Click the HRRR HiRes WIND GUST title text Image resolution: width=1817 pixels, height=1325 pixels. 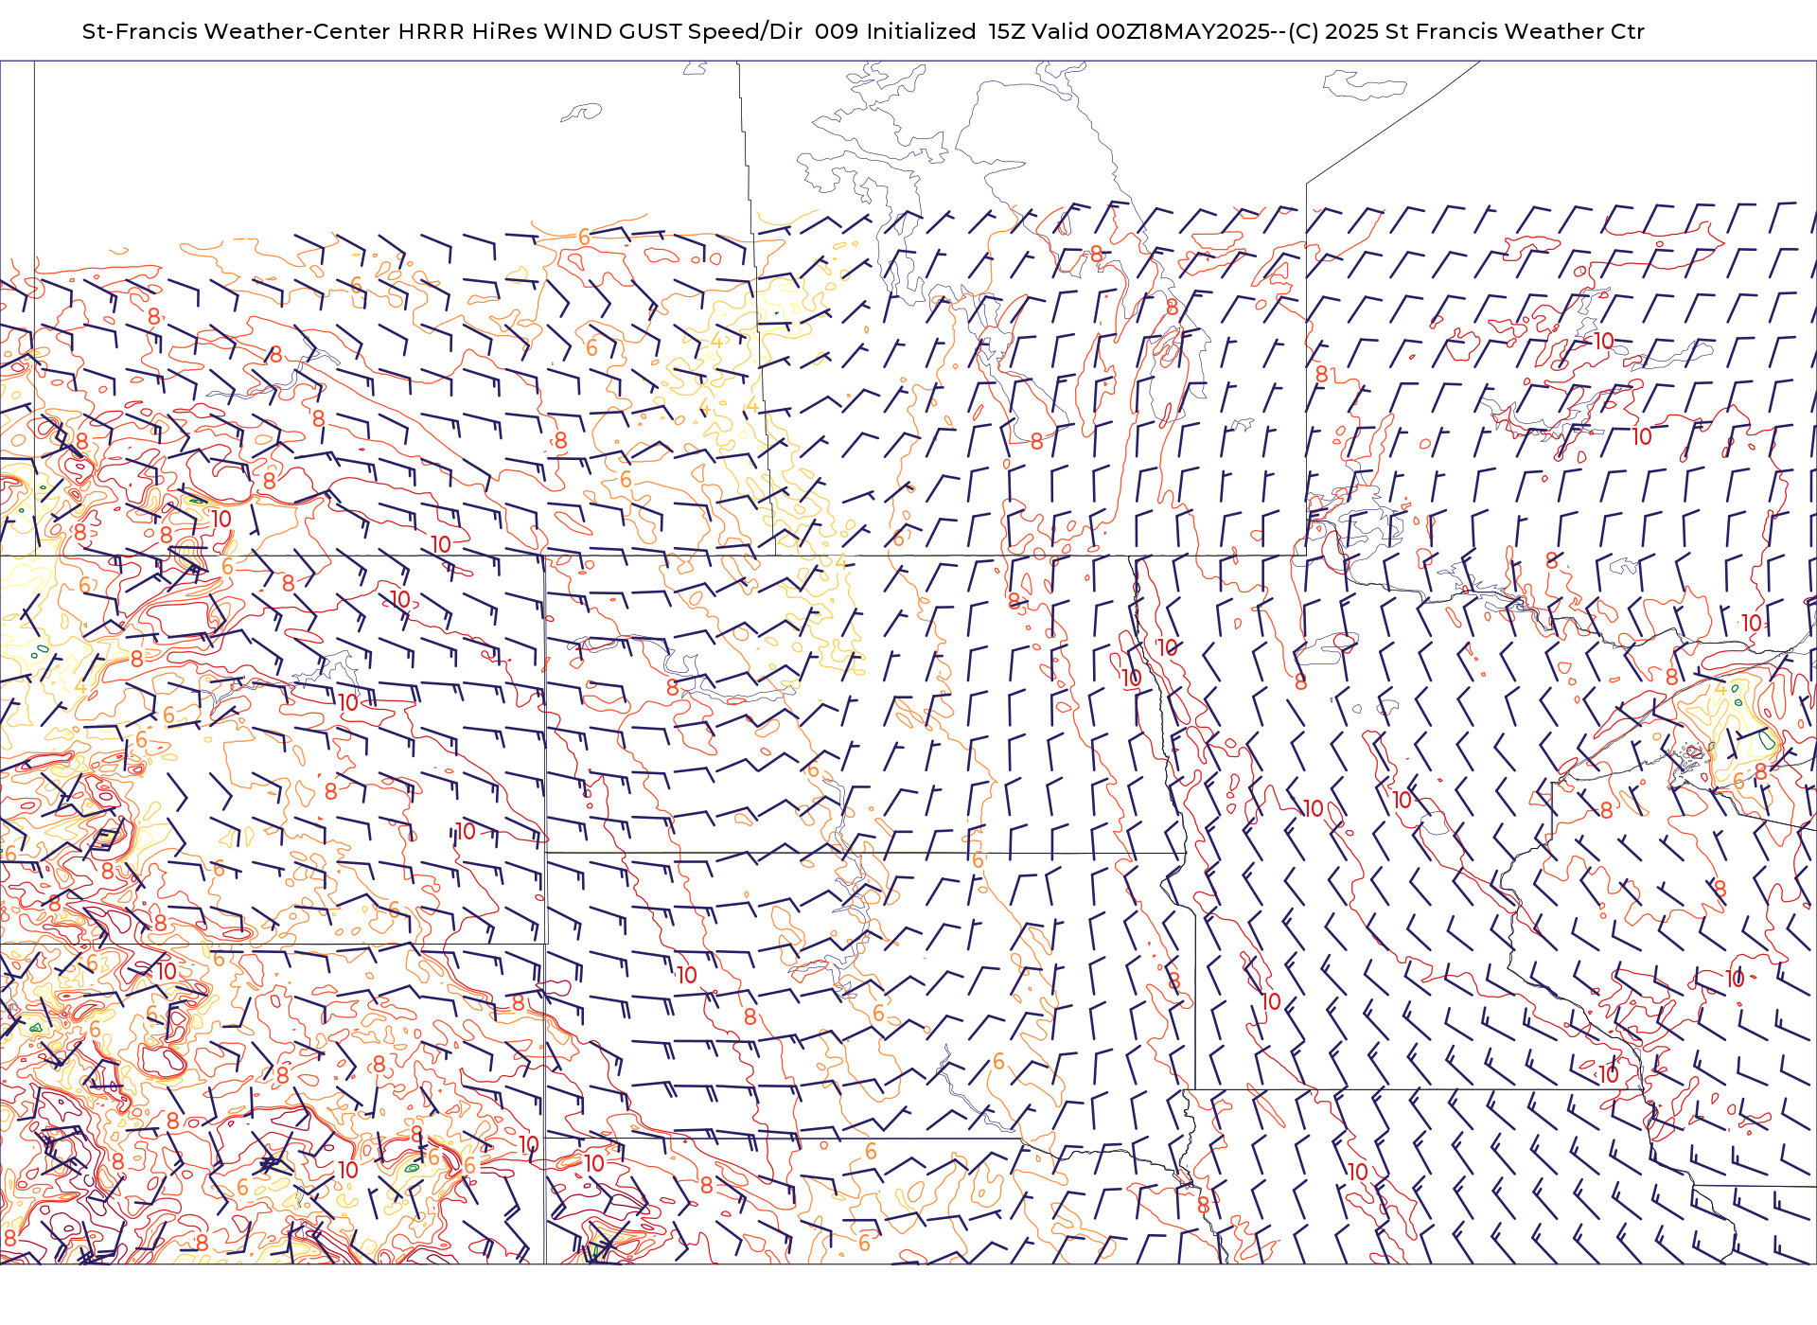click(863, 31)
